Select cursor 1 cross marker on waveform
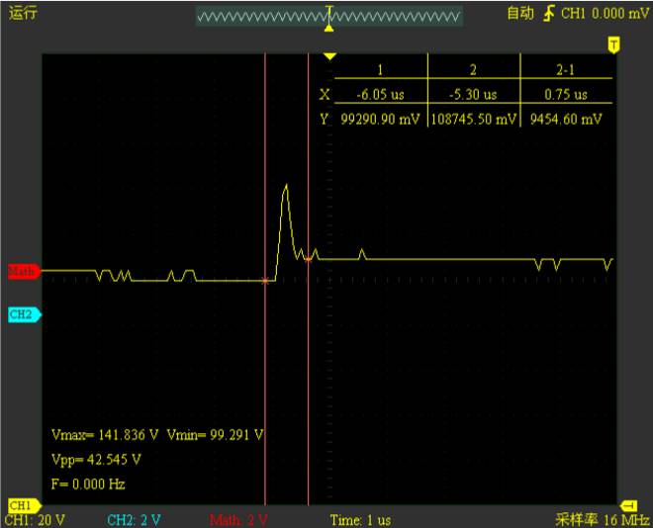Screen dimensions: 653x528 pos(265,281)
